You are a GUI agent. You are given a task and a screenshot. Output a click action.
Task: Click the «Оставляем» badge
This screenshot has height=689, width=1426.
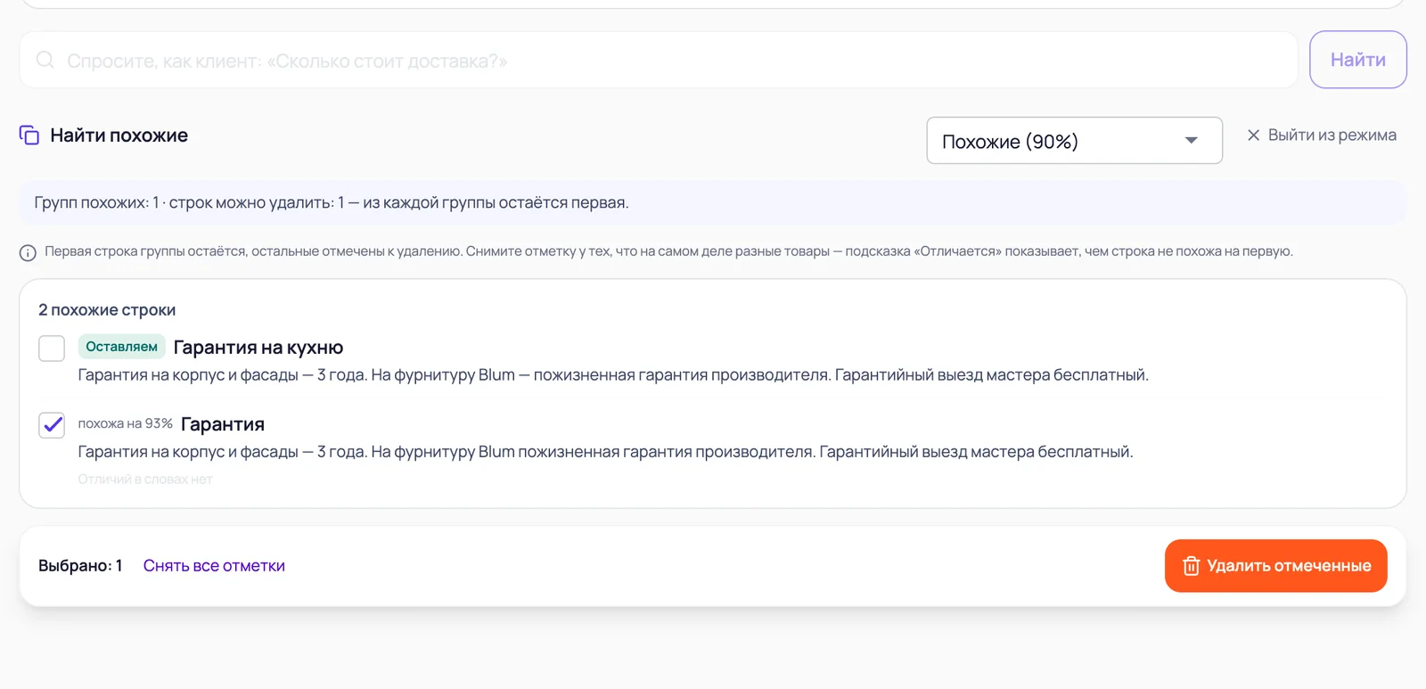(121, 347)
